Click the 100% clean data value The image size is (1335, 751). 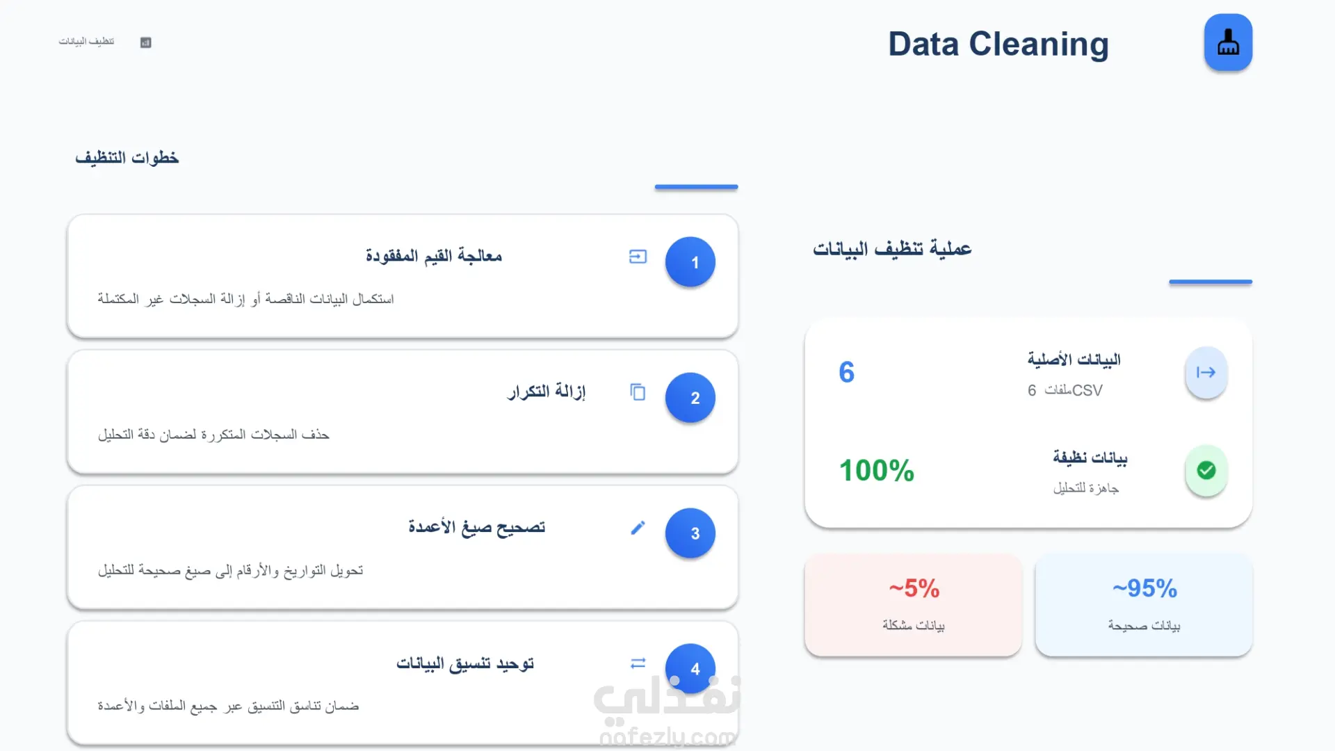[876, 471]
